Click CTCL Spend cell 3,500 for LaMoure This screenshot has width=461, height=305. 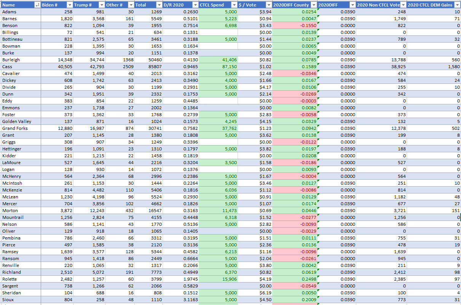point(219,163)
